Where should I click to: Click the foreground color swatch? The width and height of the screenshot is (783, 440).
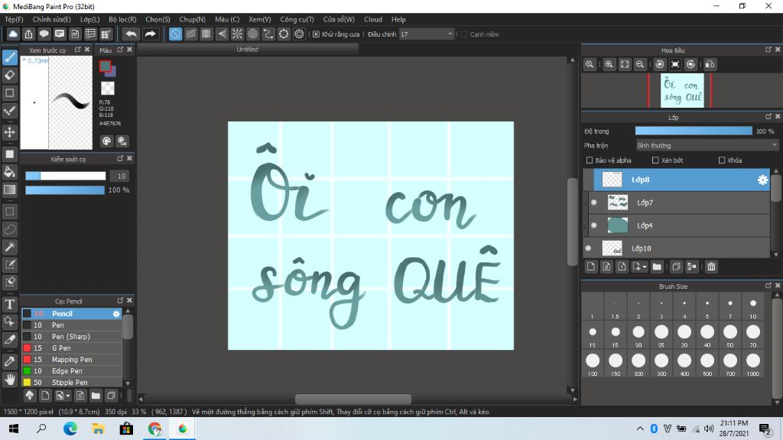coord(105,66)
